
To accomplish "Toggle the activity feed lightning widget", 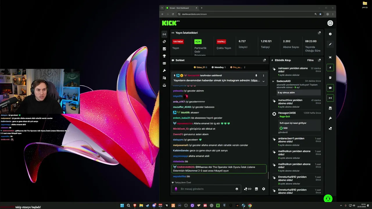I will coord(330,68).
